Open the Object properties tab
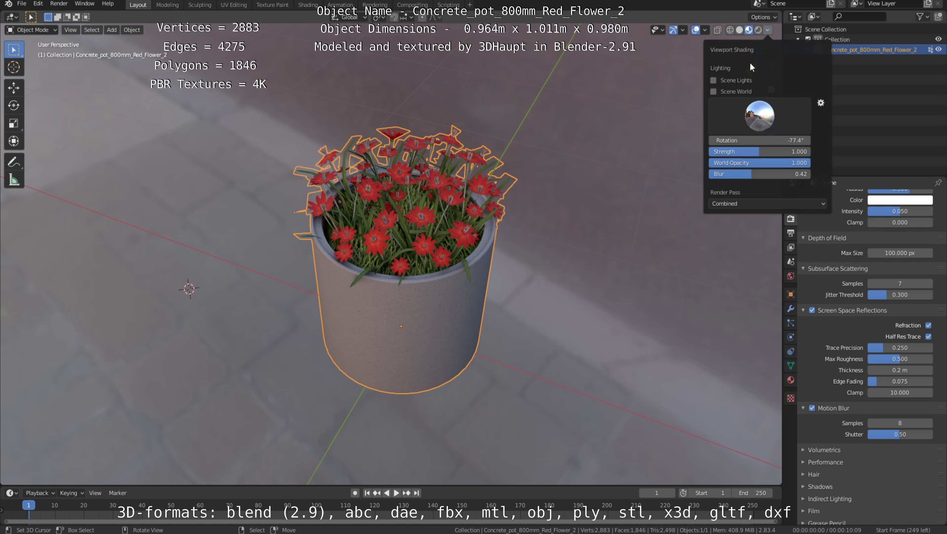The width and height of the screenshot is (947, 534). (x=791, y=294)
